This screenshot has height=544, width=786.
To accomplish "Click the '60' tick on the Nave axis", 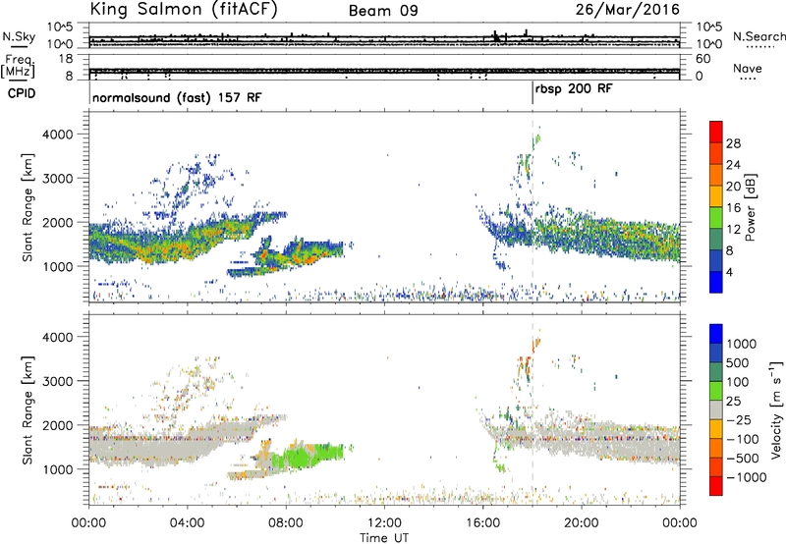I will pyautogui.click(x=702, y=59).
